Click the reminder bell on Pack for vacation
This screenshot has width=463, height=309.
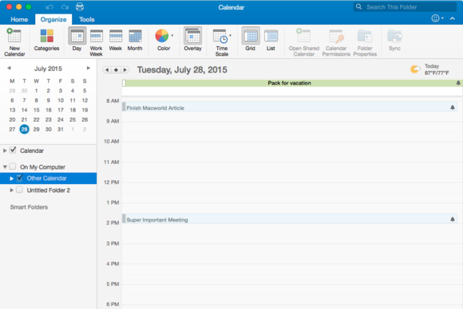pyautogui.click(x=458, y=83)
